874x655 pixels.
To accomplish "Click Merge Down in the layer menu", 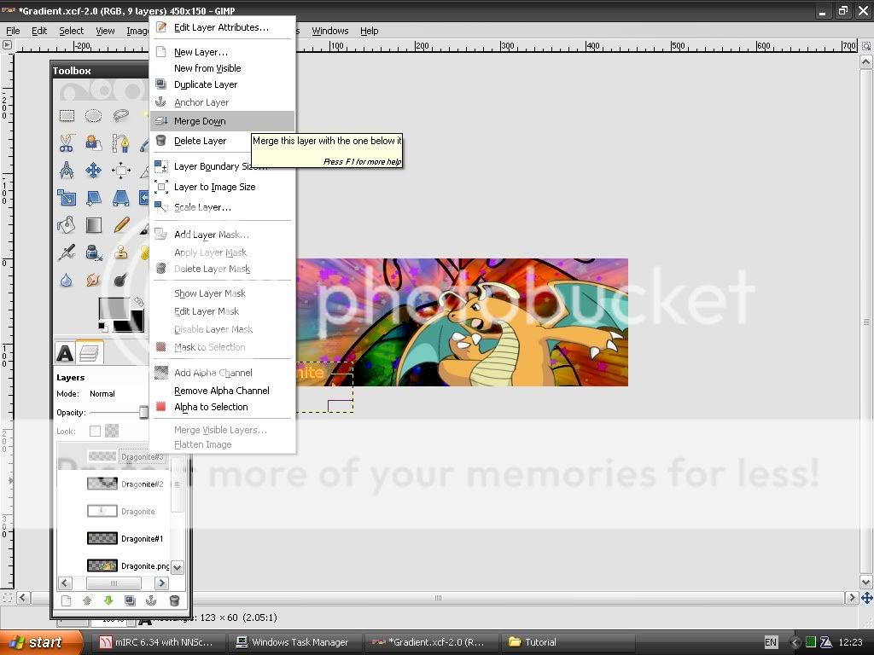I will point(200,121).
